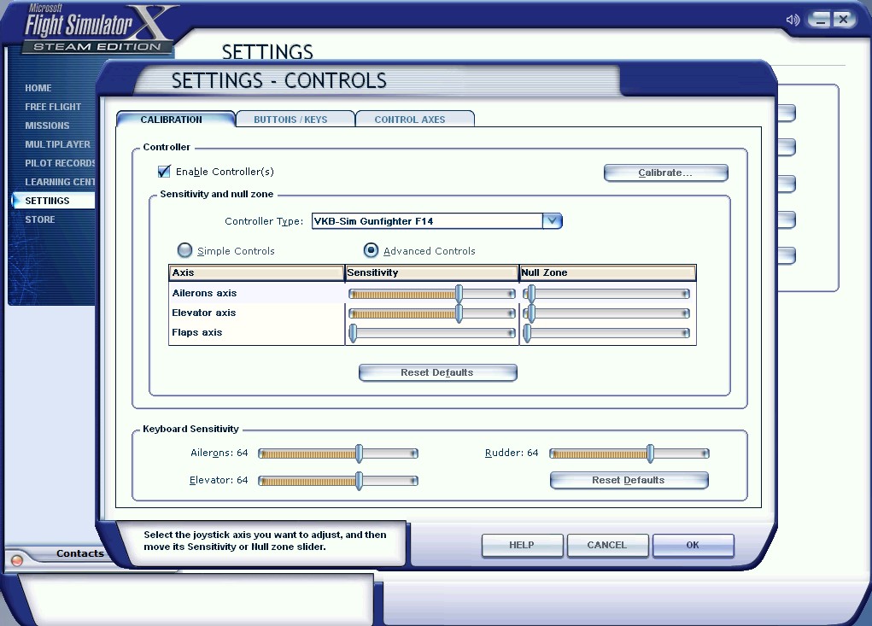Open Store from sidebar
Viewport: 872px width, 626px height.
[40, 219]
